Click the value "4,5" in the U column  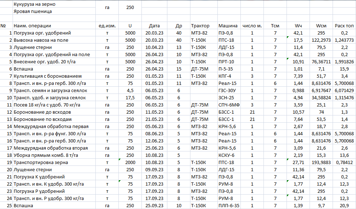pos(130,91)
